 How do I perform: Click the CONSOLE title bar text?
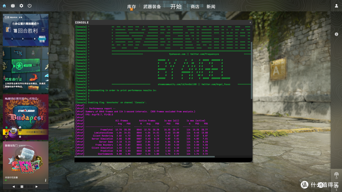click(82, 22)
